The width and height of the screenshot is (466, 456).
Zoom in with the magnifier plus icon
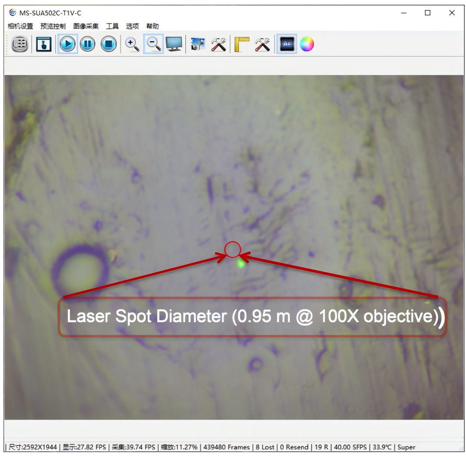132,44
